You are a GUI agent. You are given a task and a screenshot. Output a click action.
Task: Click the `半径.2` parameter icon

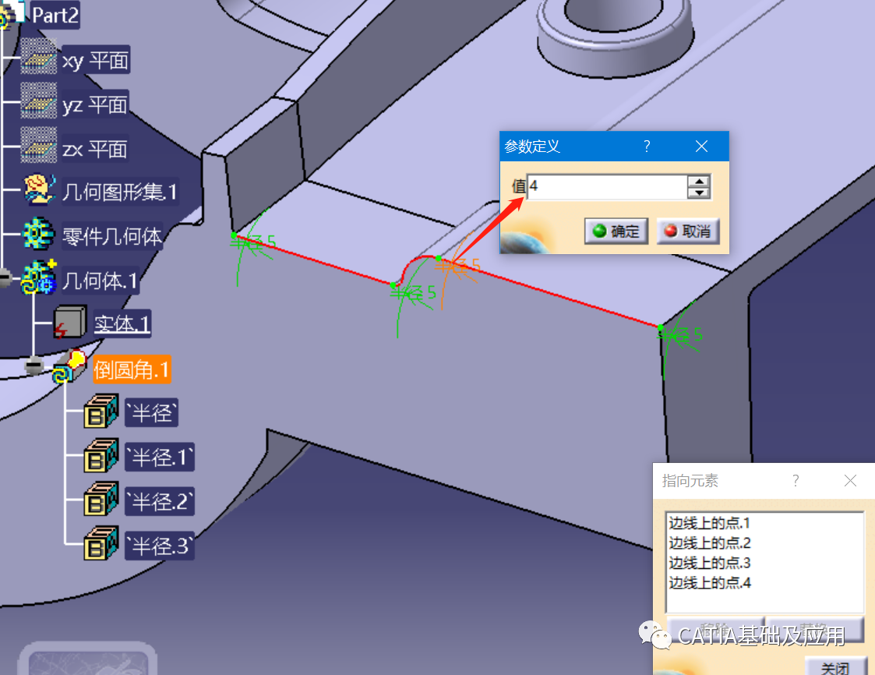[101, 499]
